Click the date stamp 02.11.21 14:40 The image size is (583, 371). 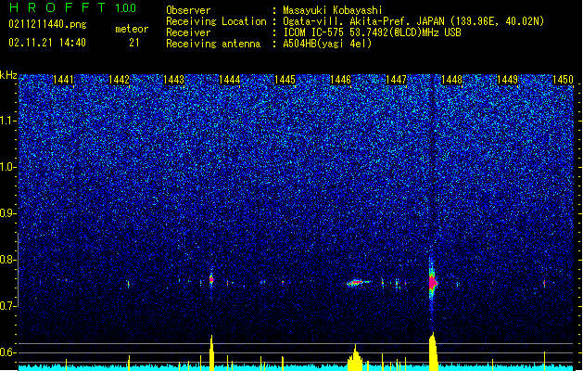pos(47,43)
